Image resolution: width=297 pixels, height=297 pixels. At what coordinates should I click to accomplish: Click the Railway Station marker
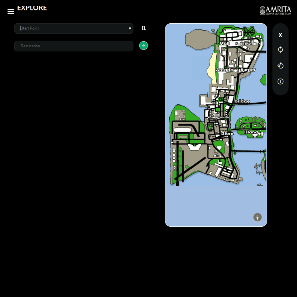tap(219, 117)
